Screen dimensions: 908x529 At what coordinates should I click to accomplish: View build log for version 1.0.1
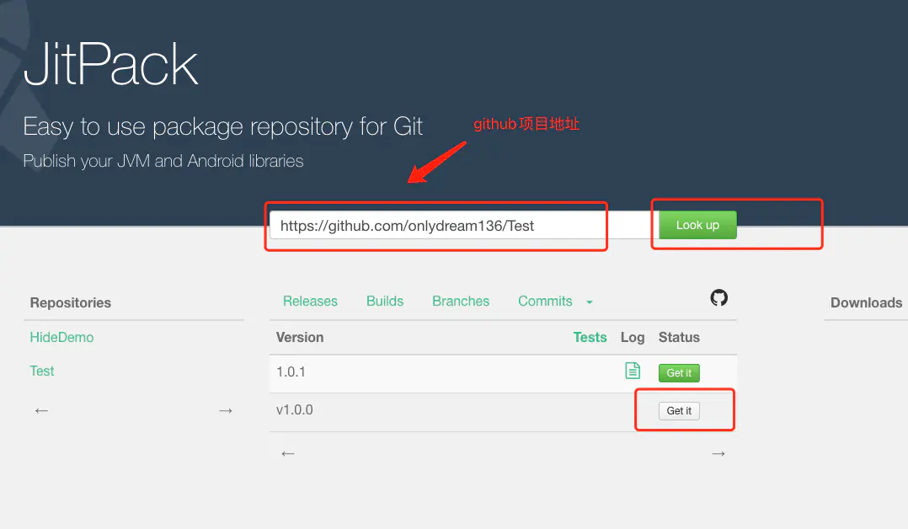(633, 371)
